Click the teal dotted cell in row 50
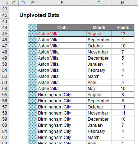This screenshot has height=144, width=138. 33,64
